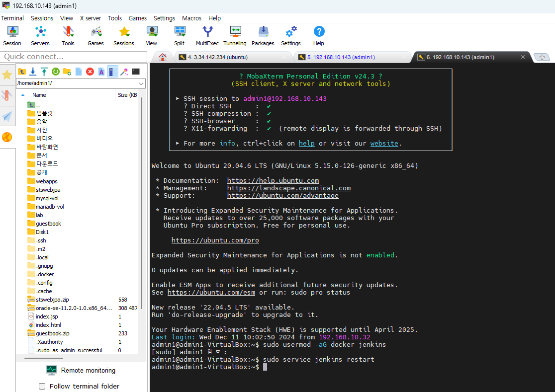Go to parent folder in SFTP toolbar
This screenshot has height=392, width=555.
click(22, 72)
